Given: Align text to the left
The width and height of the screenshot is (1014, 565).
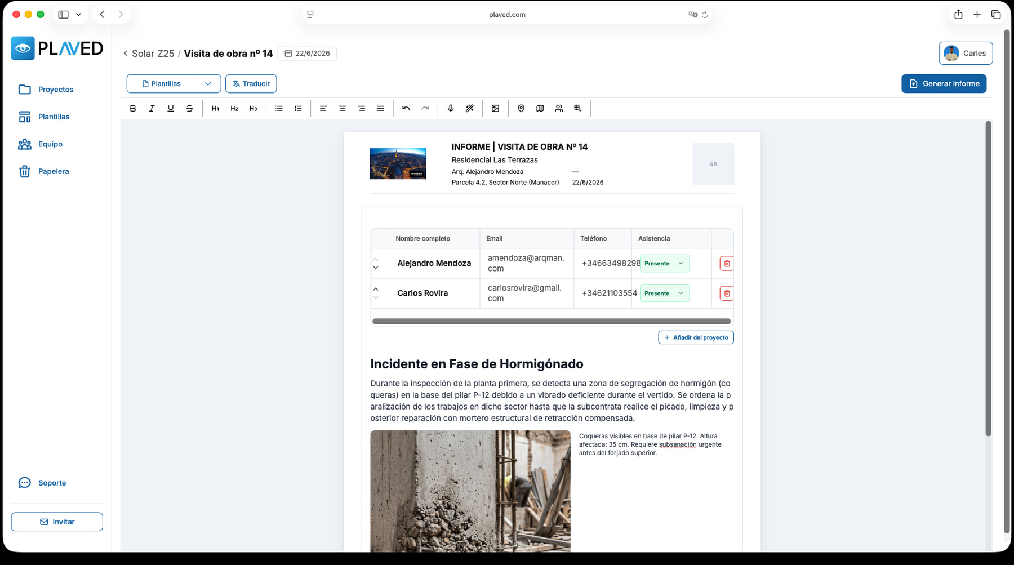Looking at the screenshot, I should (x=323, y=108).
